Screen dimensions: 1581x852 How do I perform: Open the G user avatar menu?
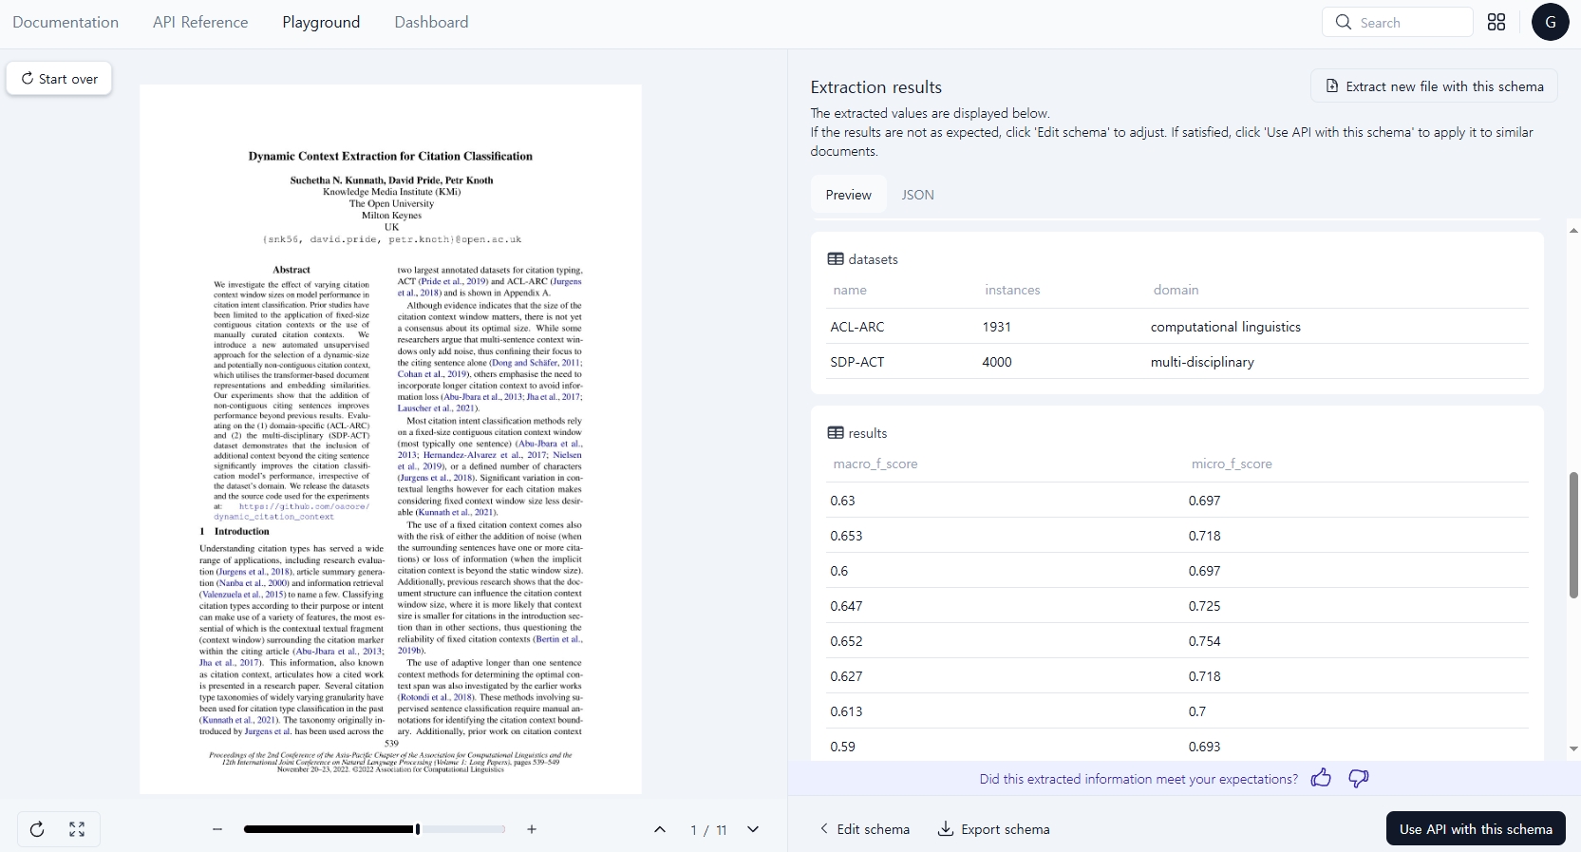pos(1550,22)
